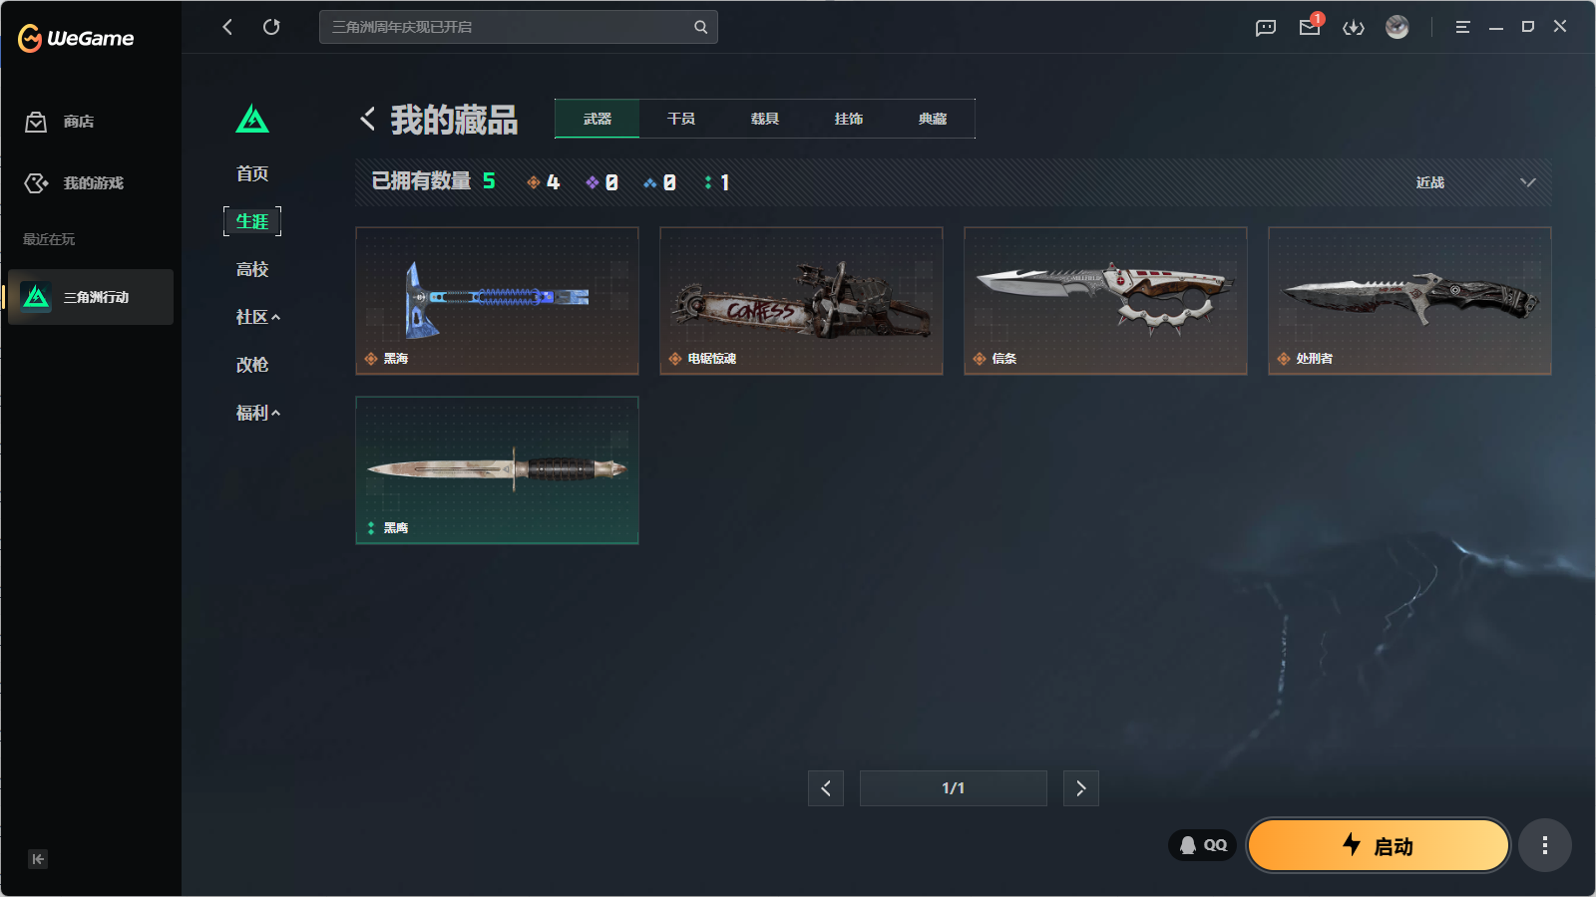This screenshot has width=1596, height=897.
Task: Expand the 福利 submenu
Action: 257,413
